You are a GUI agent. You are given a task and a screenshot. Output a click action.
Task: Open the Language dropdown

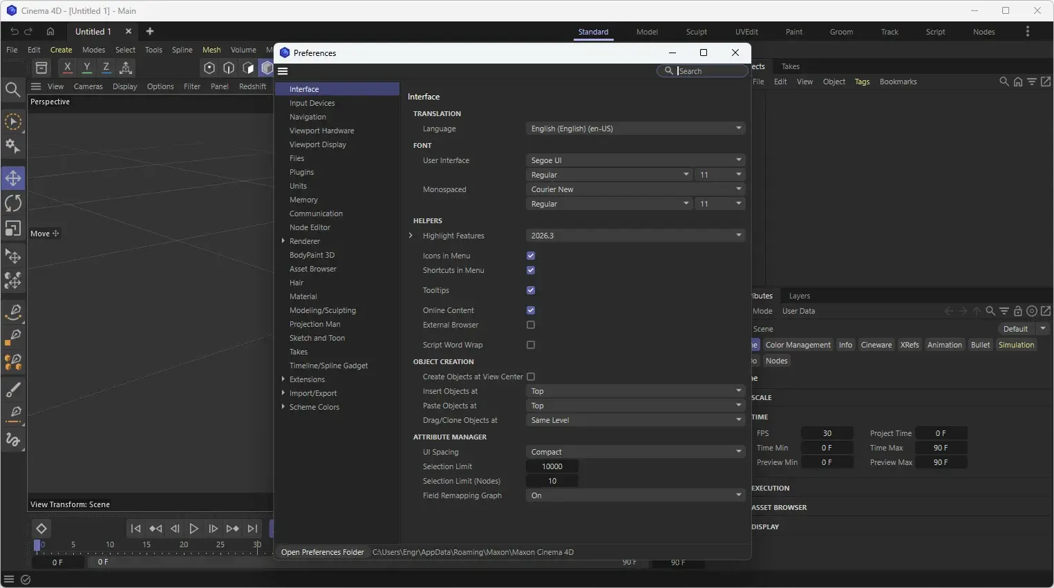pyautogui.click(x=635, y=129)
